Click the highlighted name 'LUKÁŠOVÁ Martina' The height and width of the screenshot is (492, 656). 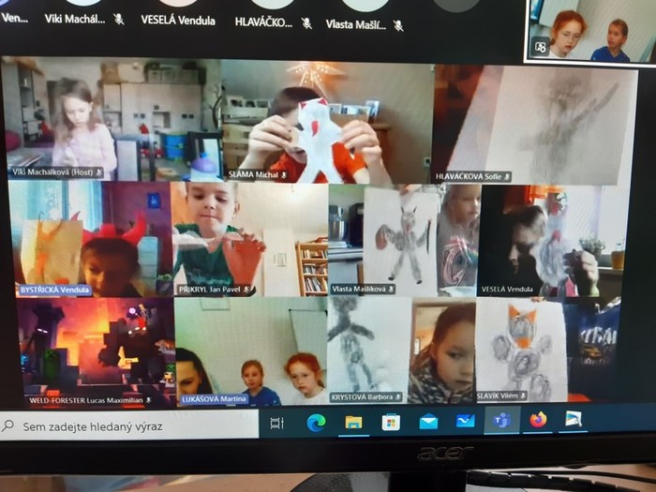coord(214,399)
